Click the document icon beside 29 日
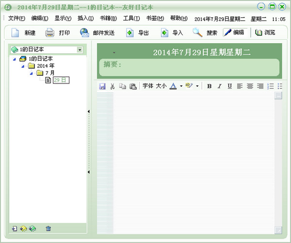The width and height of the screenshot is (291, 243). (x=48, y=80)
